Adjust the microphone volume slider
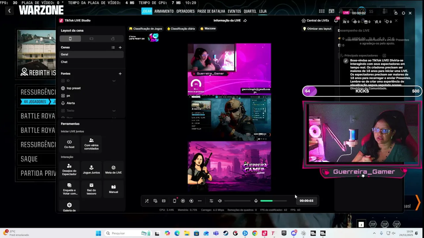Screen dimensions: 424x238 pyautogui.click(x=274, y=201)
